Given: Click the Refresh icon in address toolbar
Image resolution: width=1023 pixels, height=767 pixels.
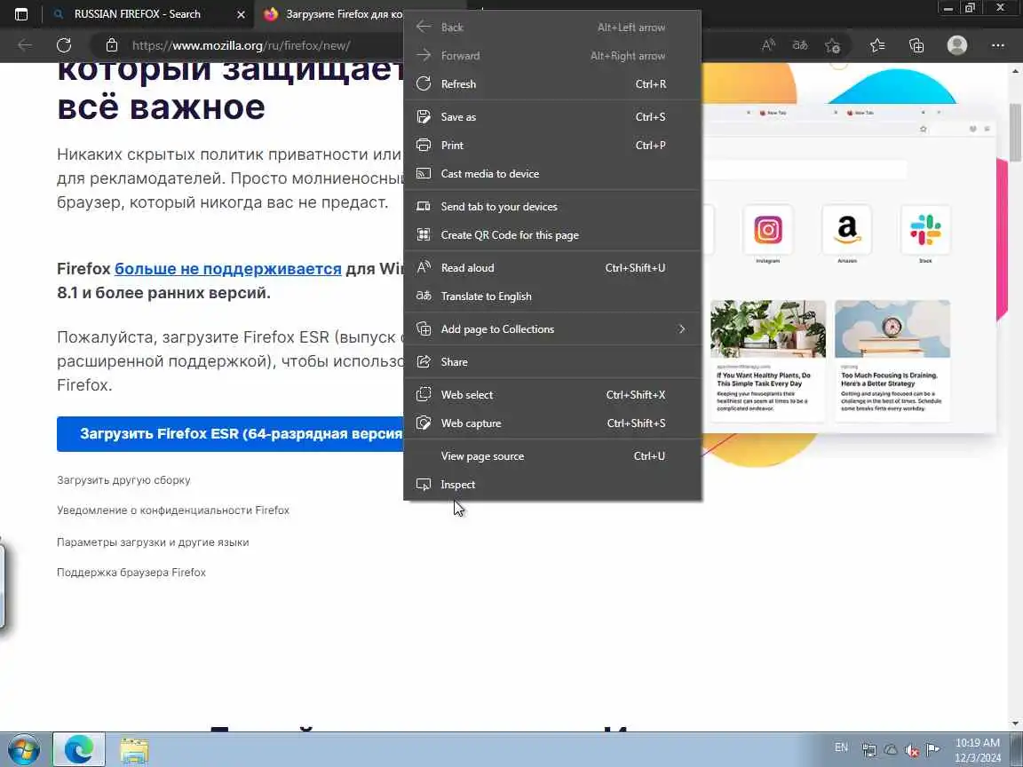Looking at the screenshot, I should pos(63,45).
